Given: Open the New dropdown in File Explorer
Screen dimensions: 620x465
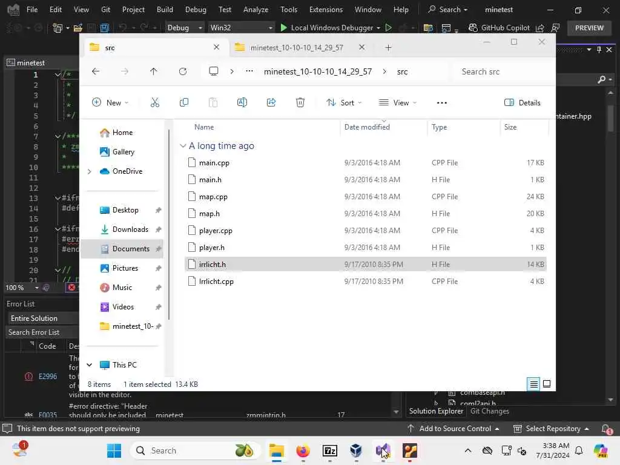Looking at the screenshot, I should coord(110,103).
